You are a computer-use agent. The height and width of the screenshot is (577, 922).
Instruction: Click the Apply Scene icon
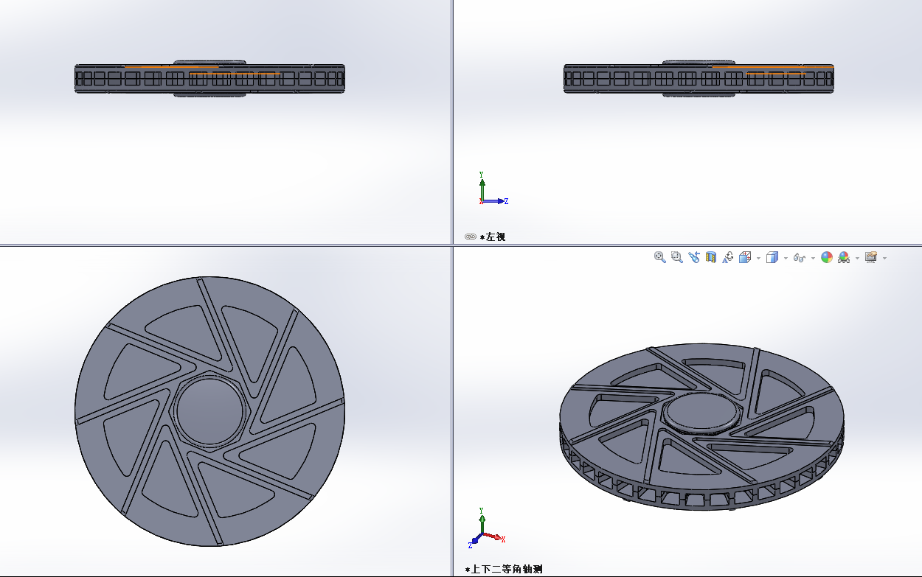pyautogui.click(x=844, y=257)
